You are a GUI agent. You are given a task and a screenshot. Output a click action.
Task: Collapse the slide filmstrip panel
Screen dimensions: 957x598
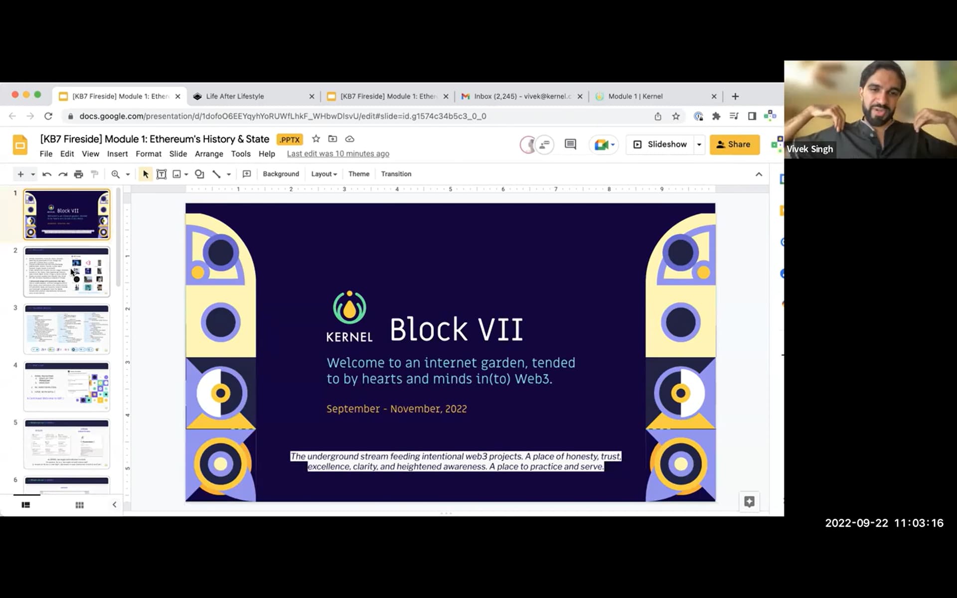114,505
